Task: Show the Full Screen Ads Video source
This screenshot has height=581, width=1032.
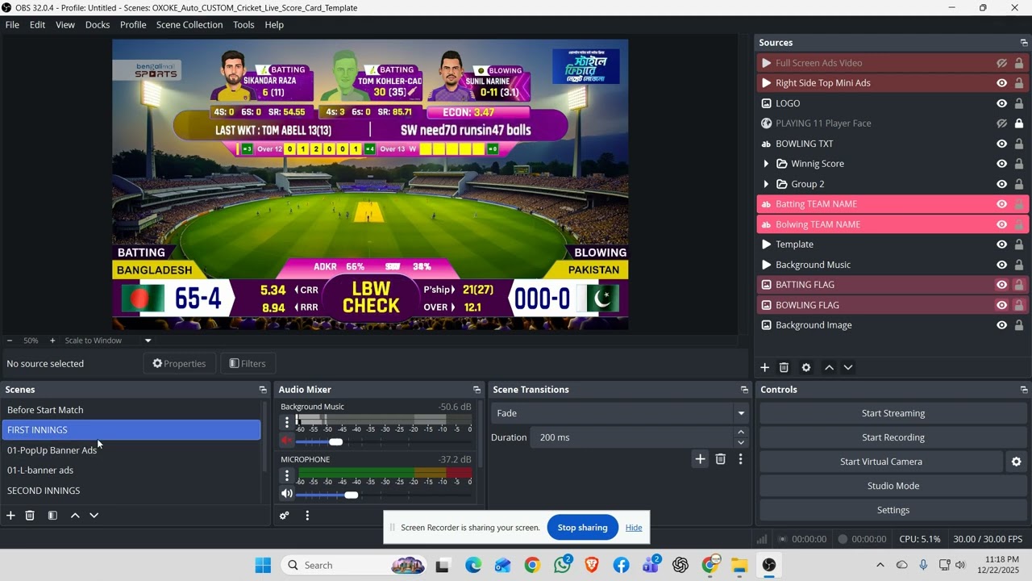Action: (x=1001, y=63)
